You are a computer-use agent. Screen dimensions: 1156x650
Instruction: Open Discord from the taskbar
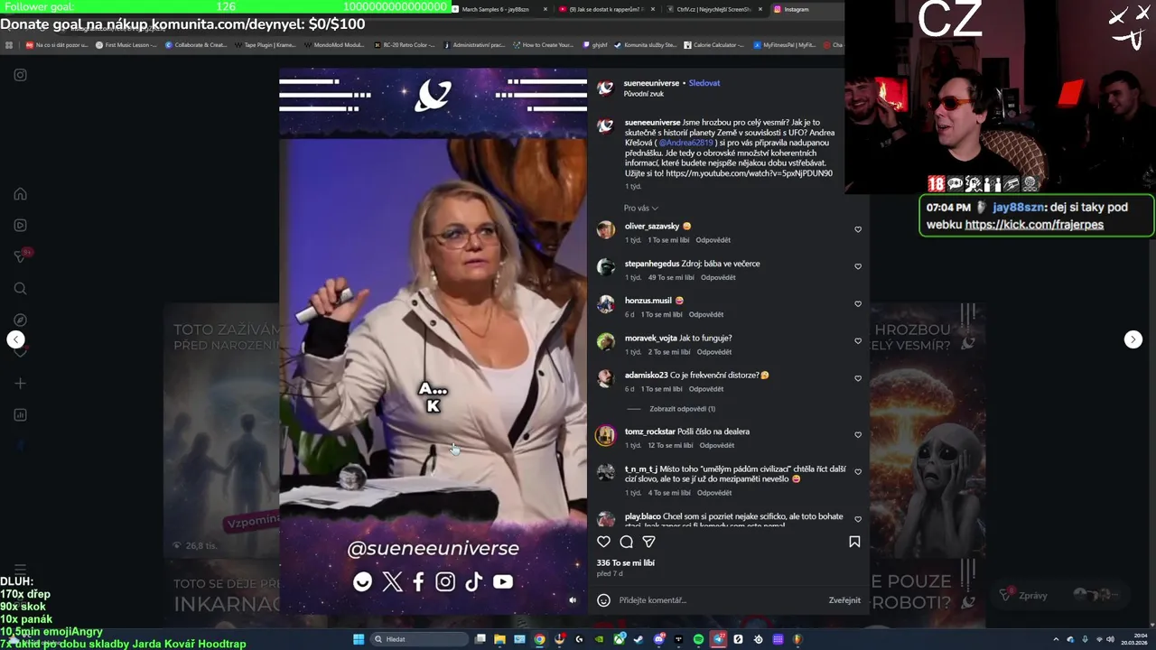658,639
